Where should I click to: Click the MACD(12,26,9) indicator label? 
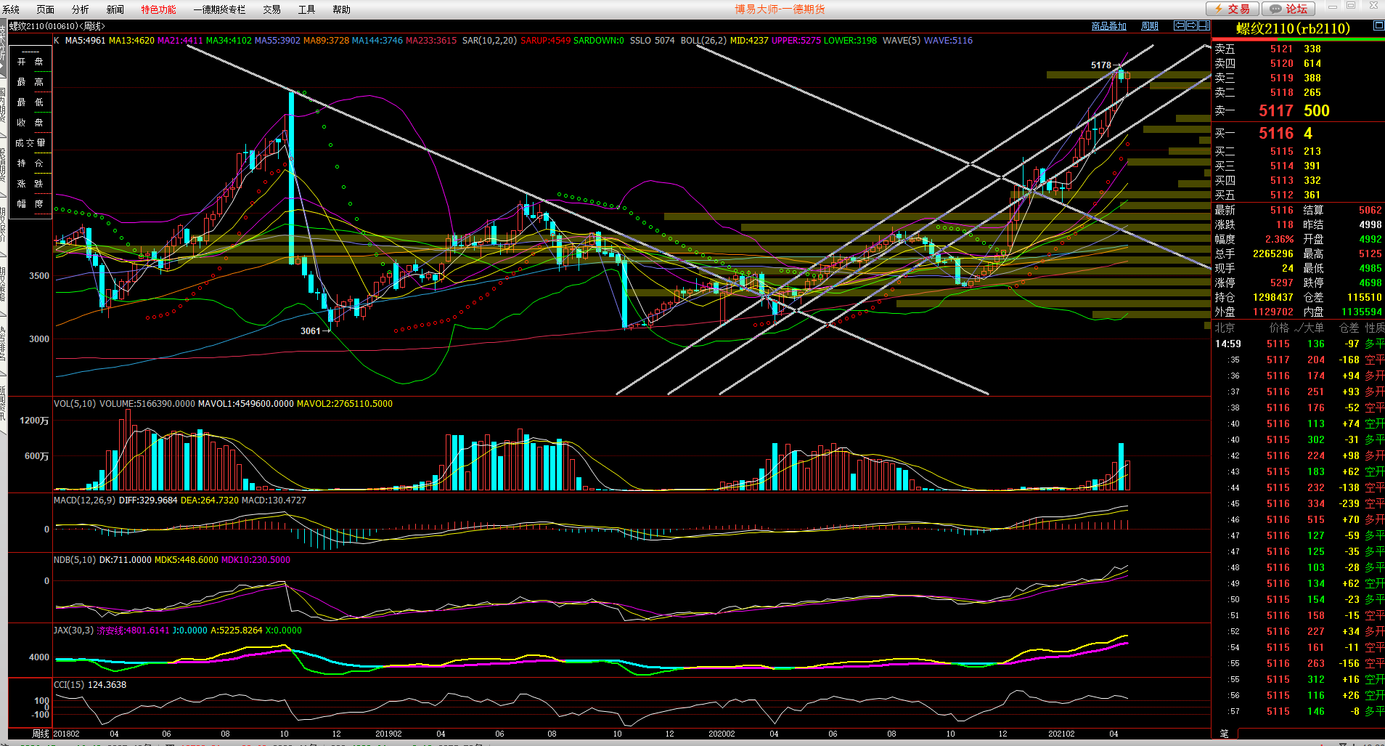pyautogui.click(x=84, y=500)
